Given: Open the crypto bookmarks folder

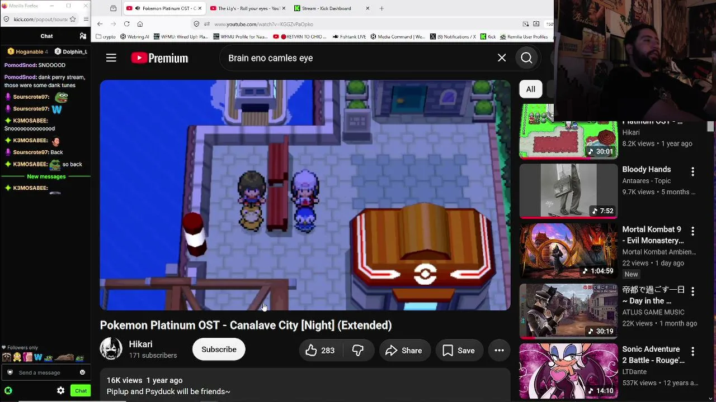Looking at the screenshot, I should pos(106,37).
